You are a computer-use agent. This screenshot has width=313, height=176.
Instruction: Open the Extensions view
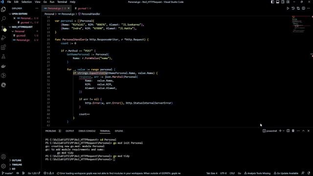[3, 47]
